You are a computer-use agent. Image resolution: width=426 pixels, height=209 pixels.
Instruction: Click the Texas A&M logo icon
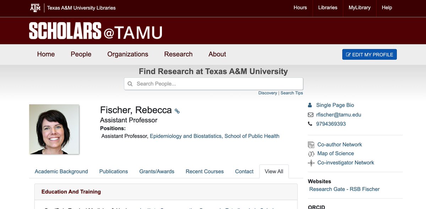pyautogui.click(x=35, y=7)
